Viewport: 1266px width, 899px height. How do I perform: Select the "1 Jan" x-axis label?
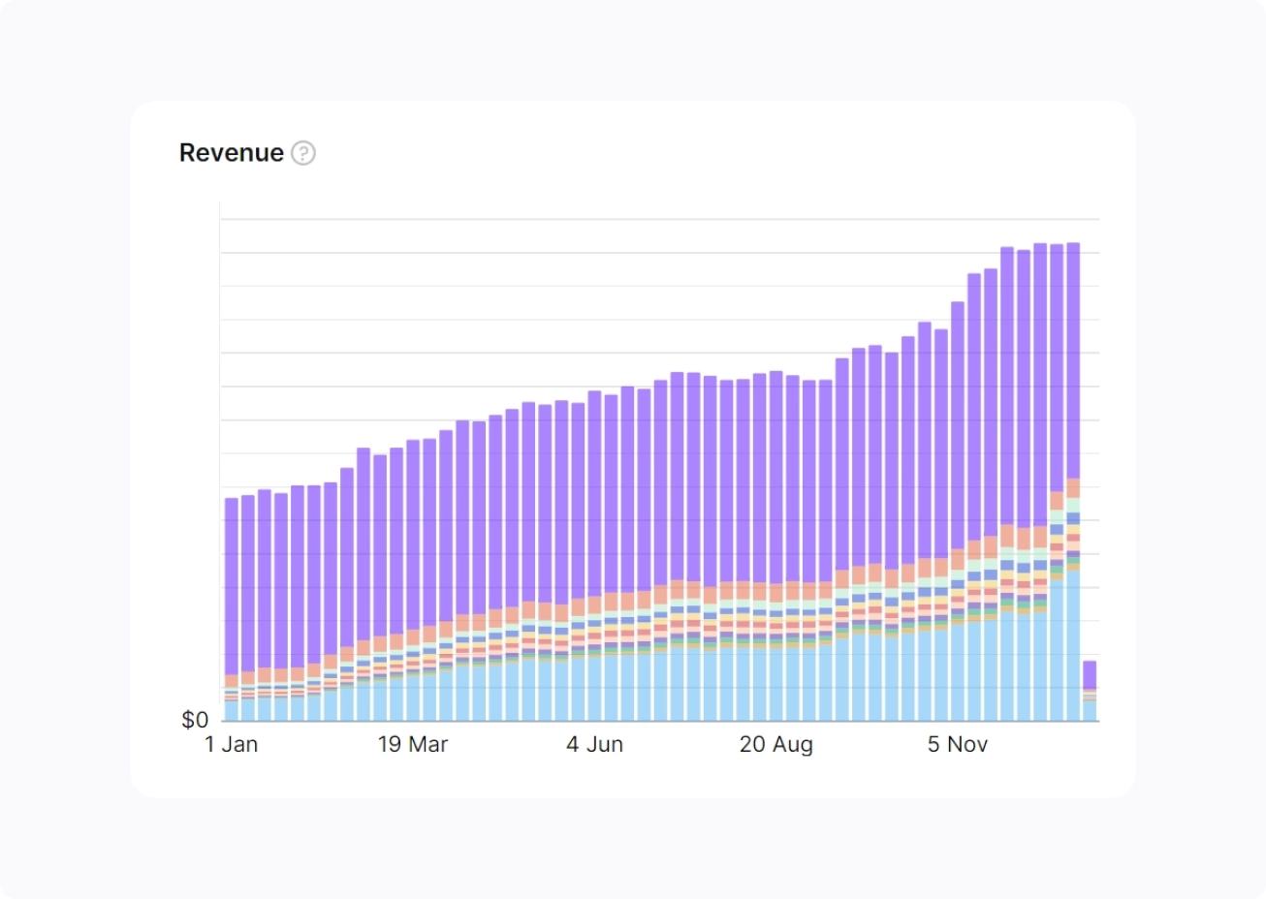coord(232,744)
